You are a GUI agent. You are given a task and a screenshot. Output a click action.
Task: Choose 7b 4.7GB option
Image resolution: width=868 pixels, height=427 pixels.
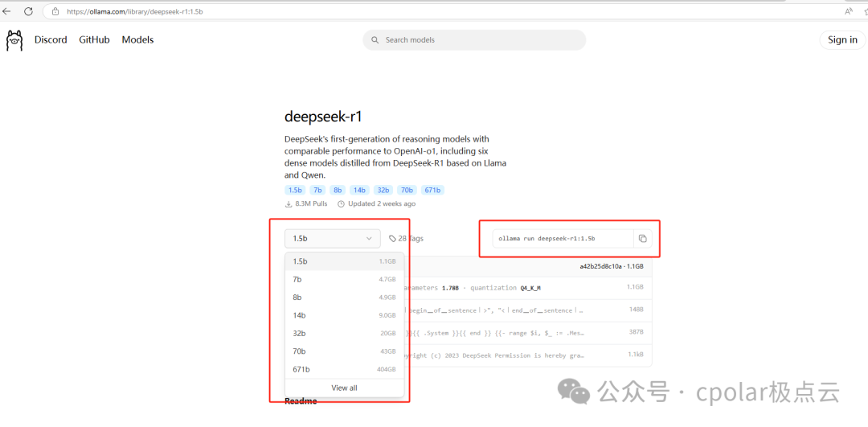tap(344, 279)
